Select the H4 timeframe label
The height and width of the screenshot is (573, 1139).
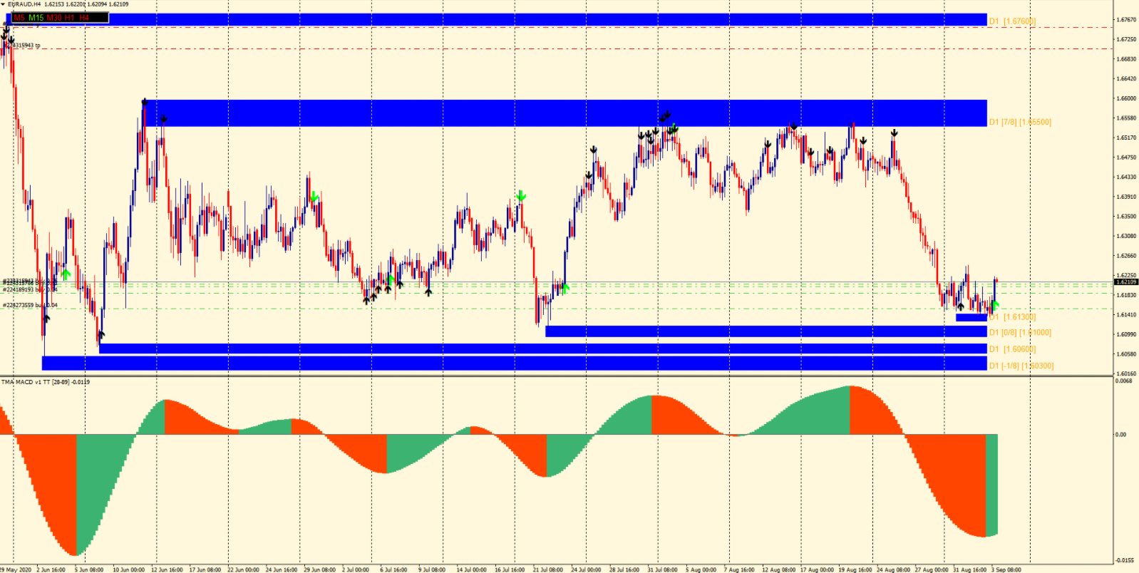coord(84,18)
